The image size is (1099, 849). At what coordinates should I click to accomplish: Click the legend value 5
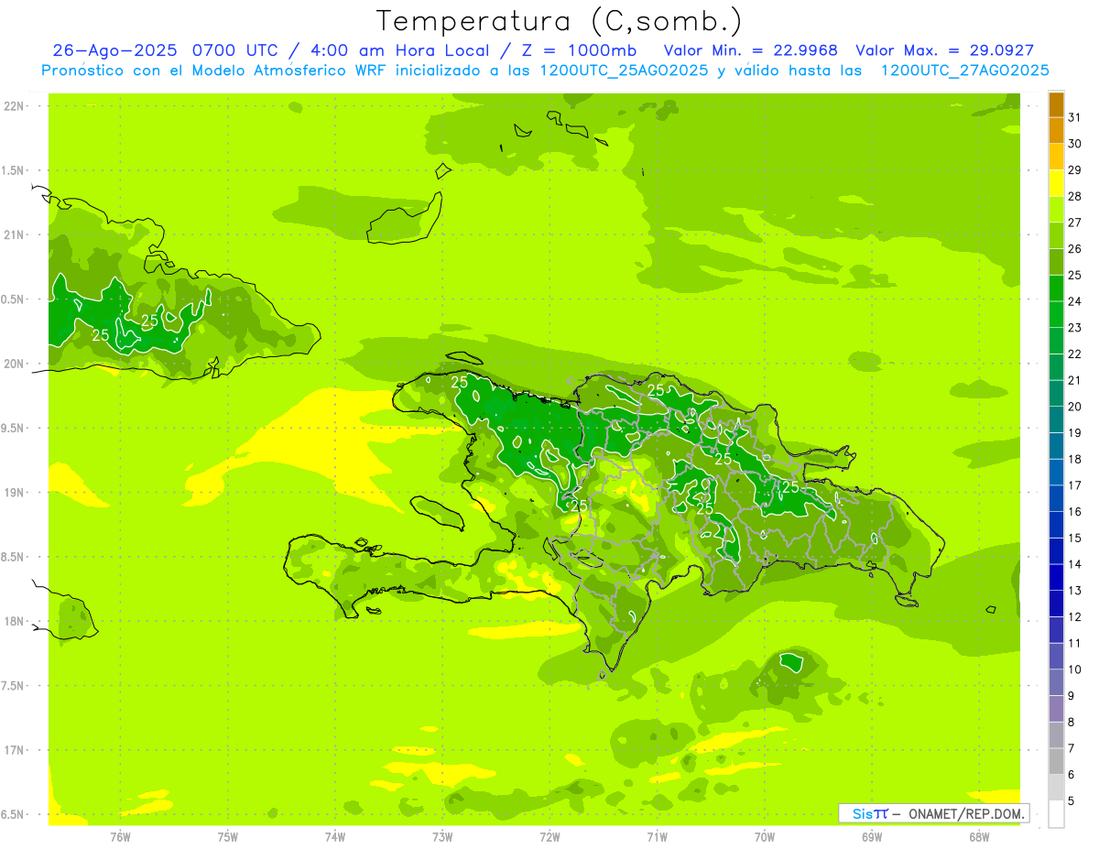[1072, 800]
